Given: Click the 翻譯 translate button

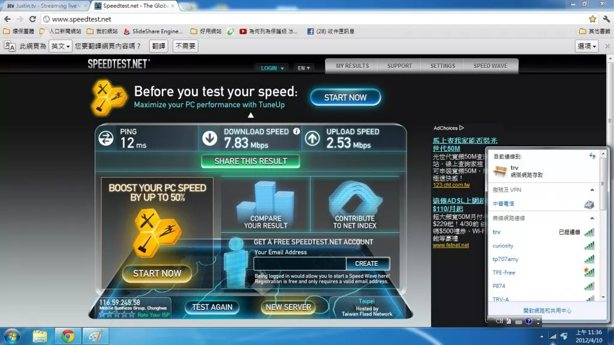Looking at the screenshot, I should [x=158, y=46].
